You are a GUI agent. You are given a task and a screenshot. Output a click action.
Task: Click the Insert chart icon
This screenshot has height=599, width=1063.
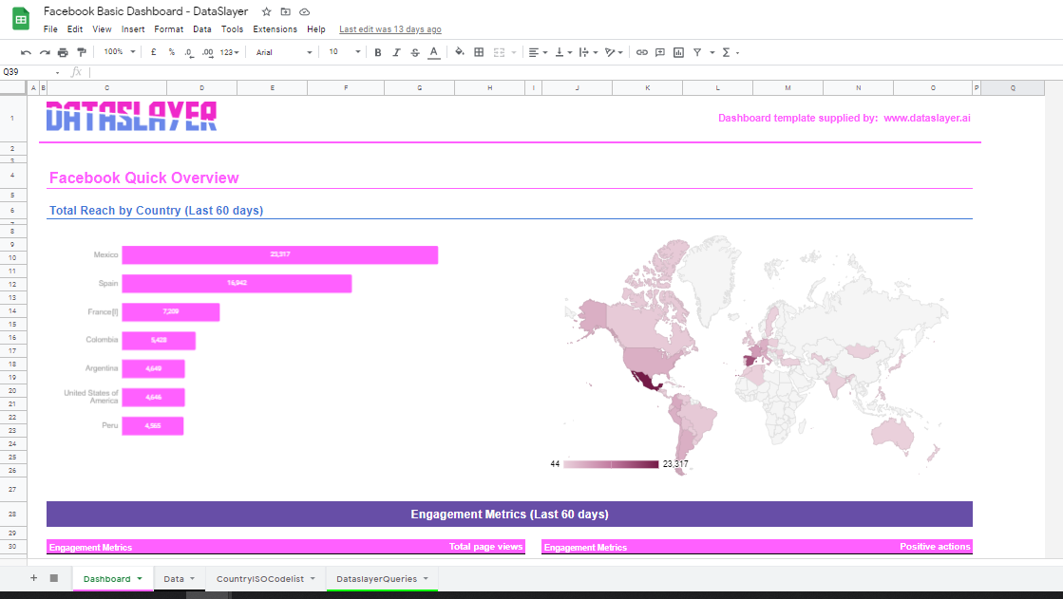click(x=678, y=52)
